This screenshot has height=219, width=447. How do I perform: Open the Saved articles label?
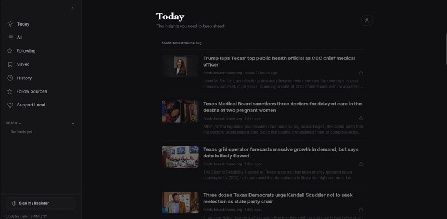[23, 64]
